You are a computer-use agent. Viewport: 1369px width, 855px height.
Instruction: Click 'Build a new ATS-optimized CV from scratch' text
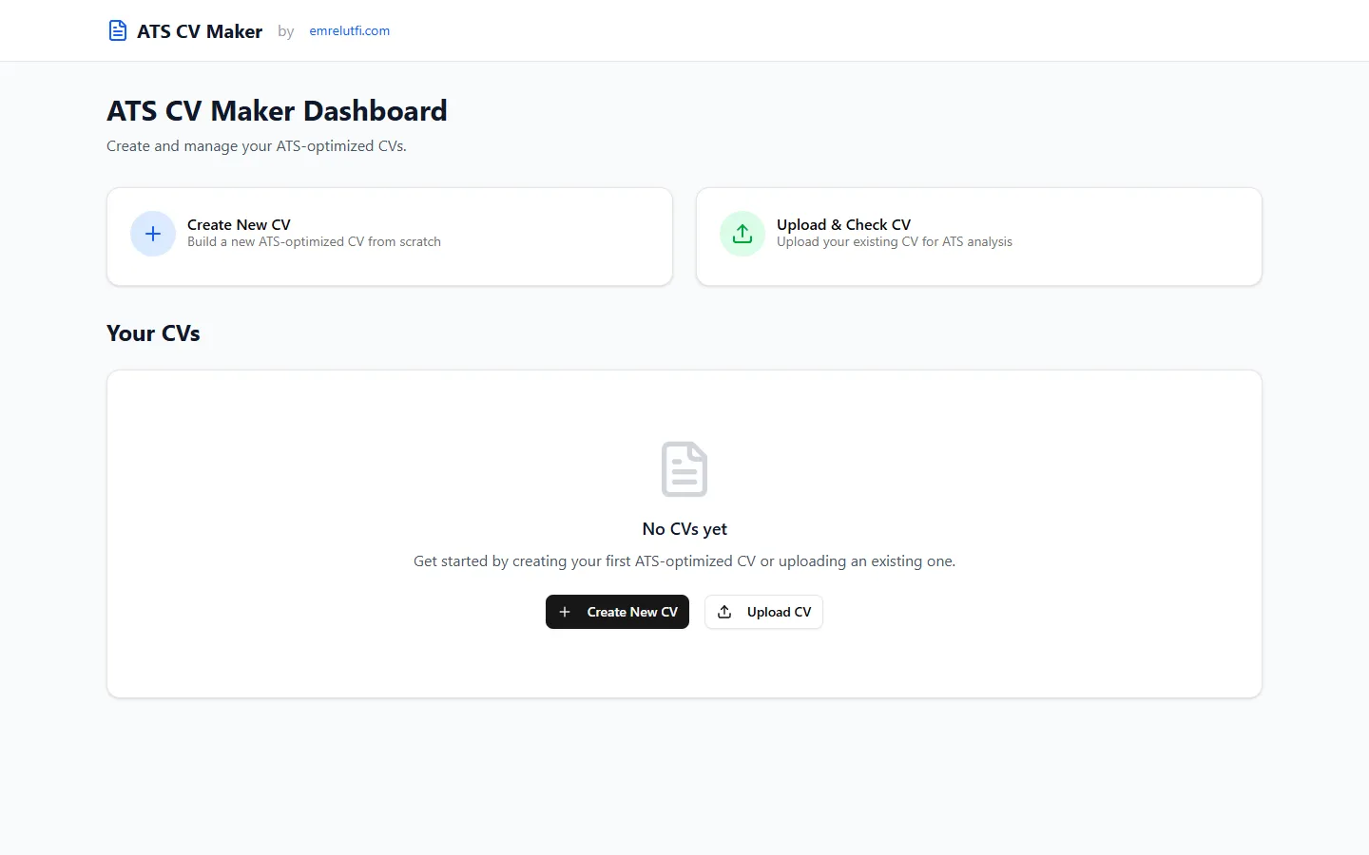point(314,242)
